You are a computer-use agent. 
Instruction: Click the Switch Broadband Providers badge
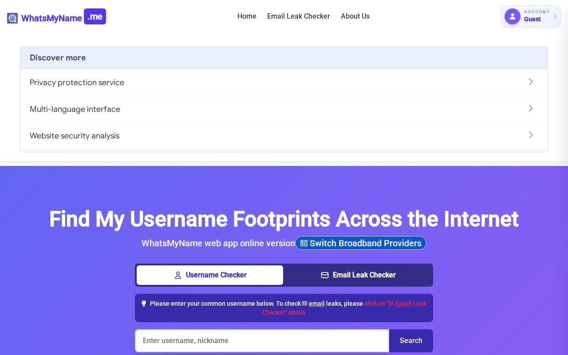(361, 243)
